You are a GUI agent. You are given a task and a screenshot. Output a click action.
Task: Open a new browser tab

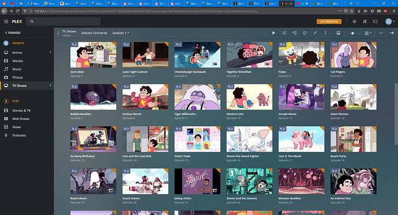tap(351, 3)
